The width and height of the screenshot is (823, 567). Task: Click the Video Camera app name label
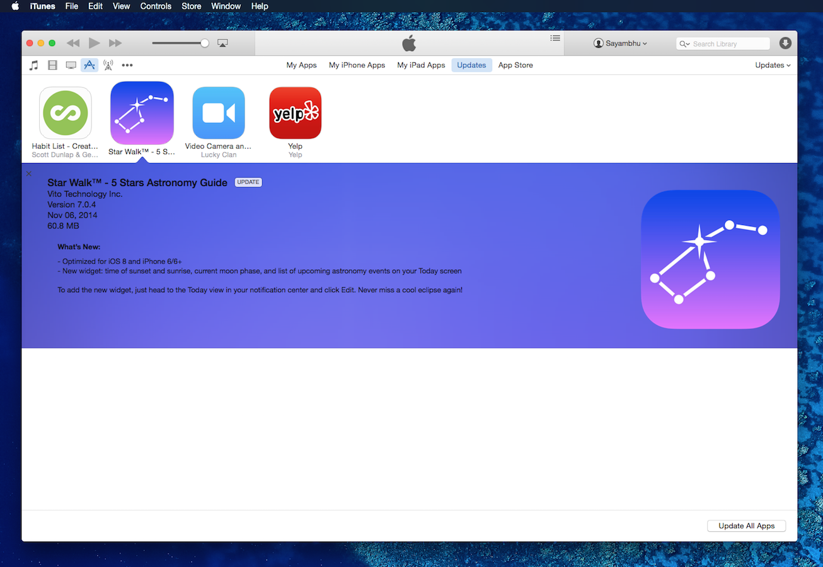[x=218, y=146]
